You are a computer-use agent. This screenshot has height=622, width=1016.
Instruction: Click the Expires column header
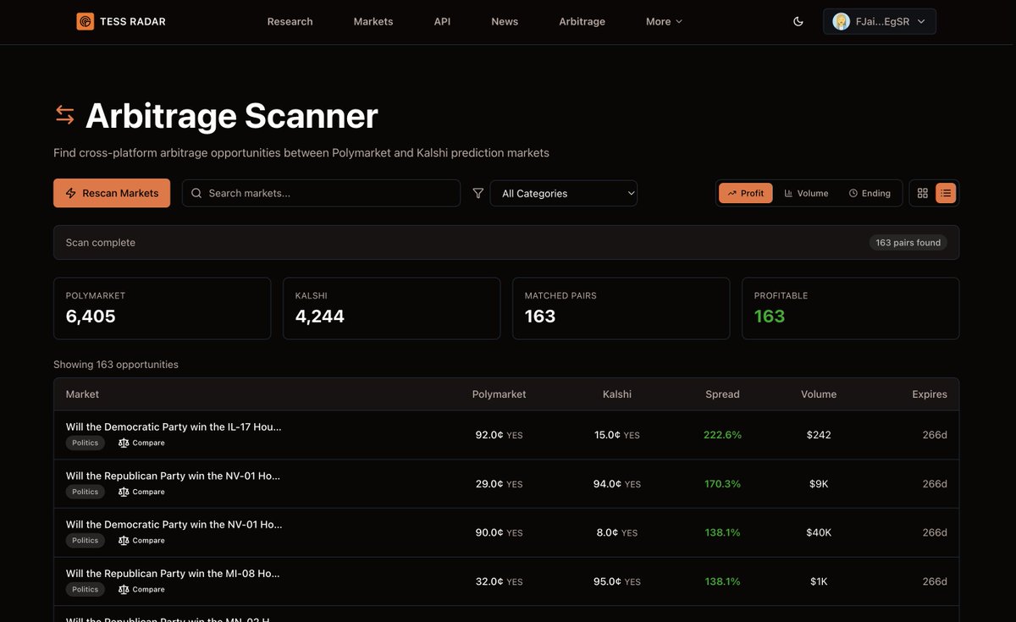(x=930, y=394)
